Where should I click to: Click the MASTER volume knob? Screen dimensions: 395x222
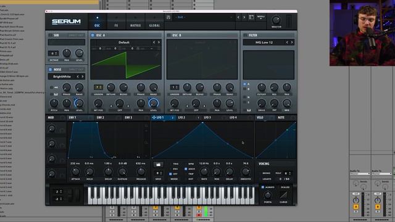coord(276,20)
